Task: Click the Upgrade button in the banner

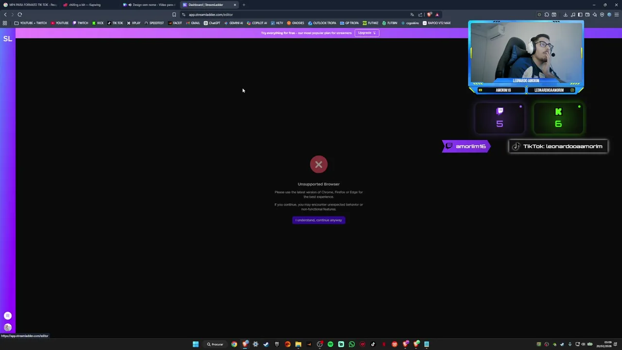Action: coord(367,33)
